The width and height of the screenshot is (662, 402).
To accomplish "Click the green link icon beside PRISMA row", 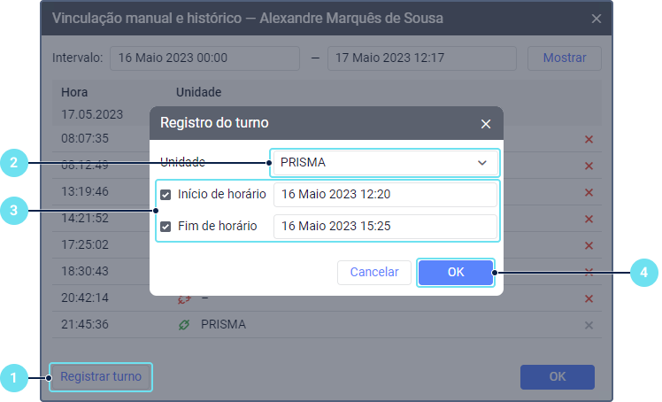I will (x=184, y=325).
